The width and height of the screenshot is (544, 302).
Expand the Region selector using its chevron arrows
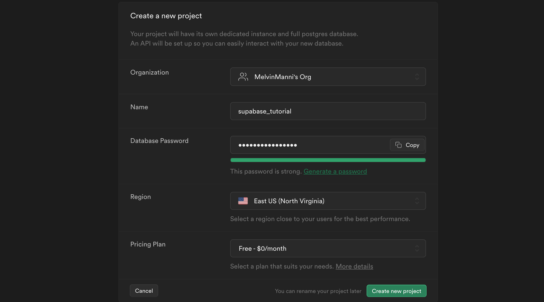click(x=417, y=201)
